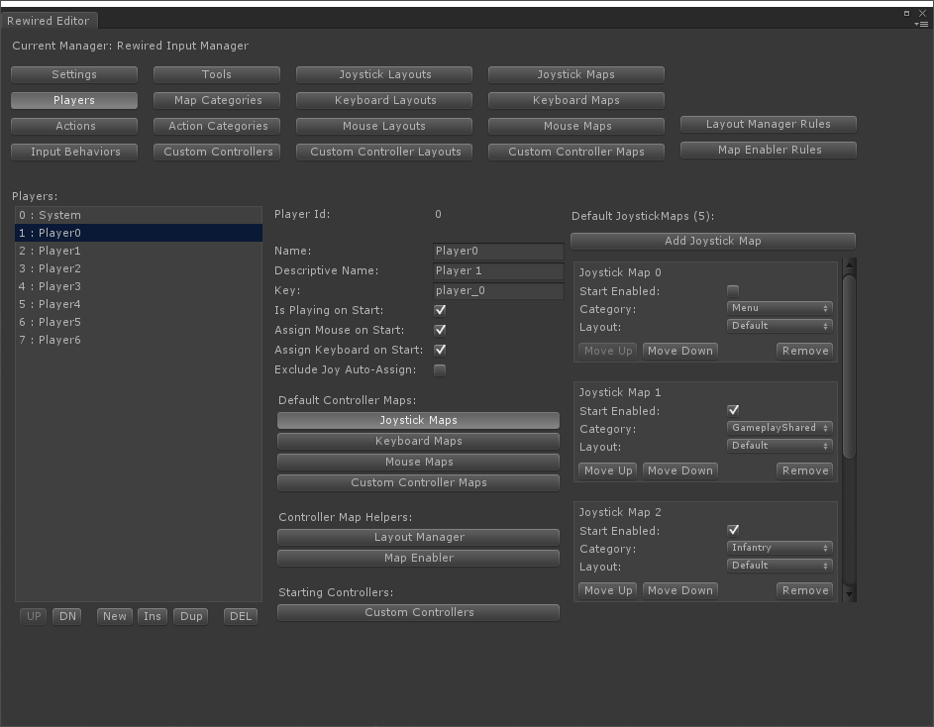Disable Start Enabled for Joystick Map 1
Viewport: 934px width, 727px height.
pyautogui.click(x=733, y=411)
